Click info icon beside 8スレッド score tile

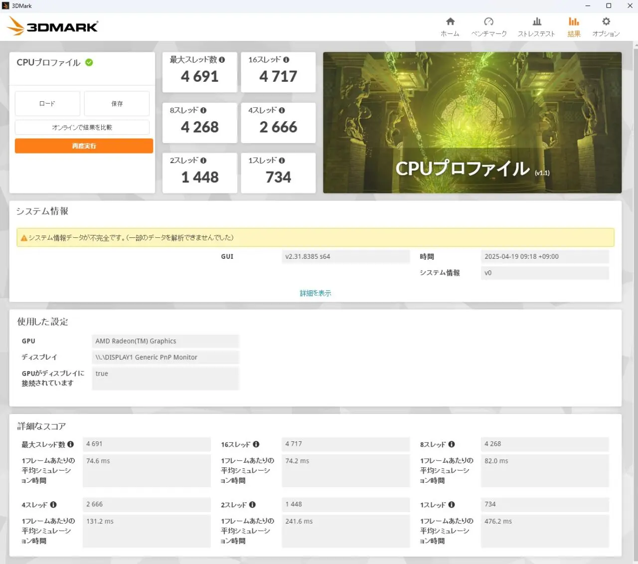coord(203,110)
